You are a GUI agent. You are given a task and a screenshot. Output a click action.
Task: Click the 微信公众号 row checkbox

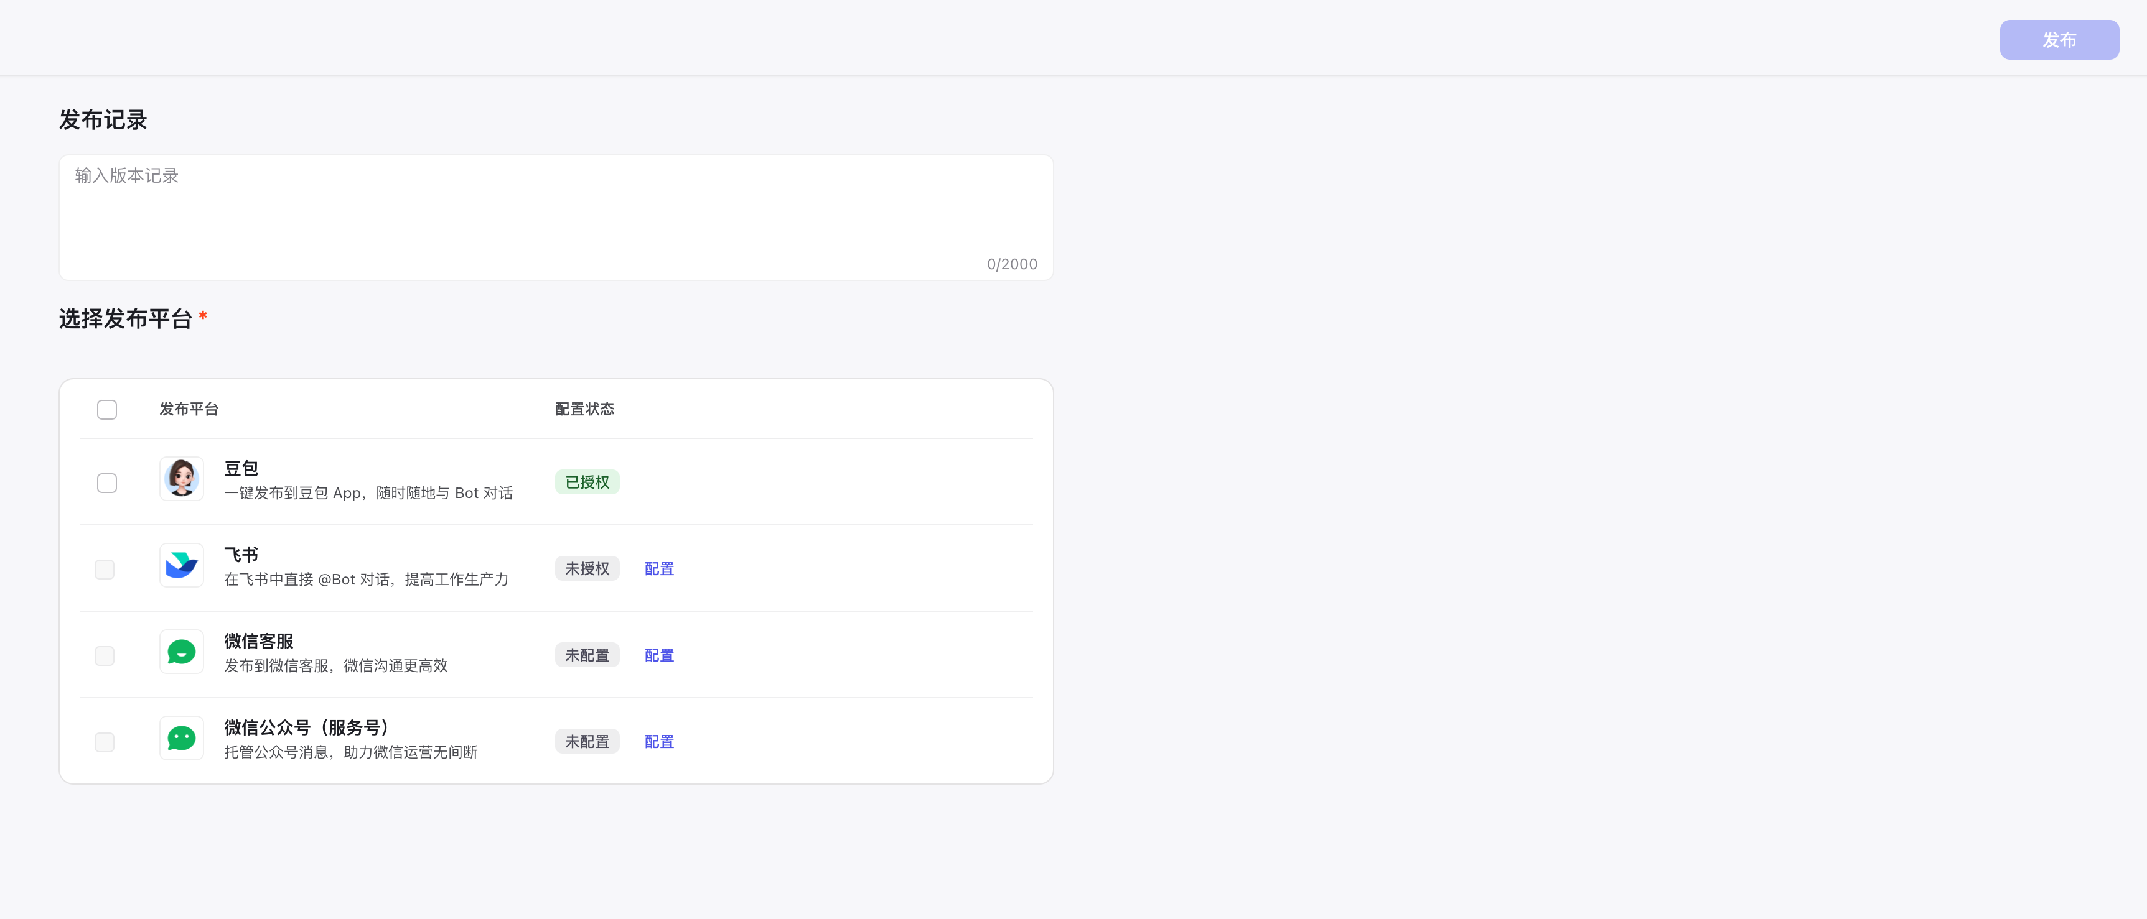[105, 742]
